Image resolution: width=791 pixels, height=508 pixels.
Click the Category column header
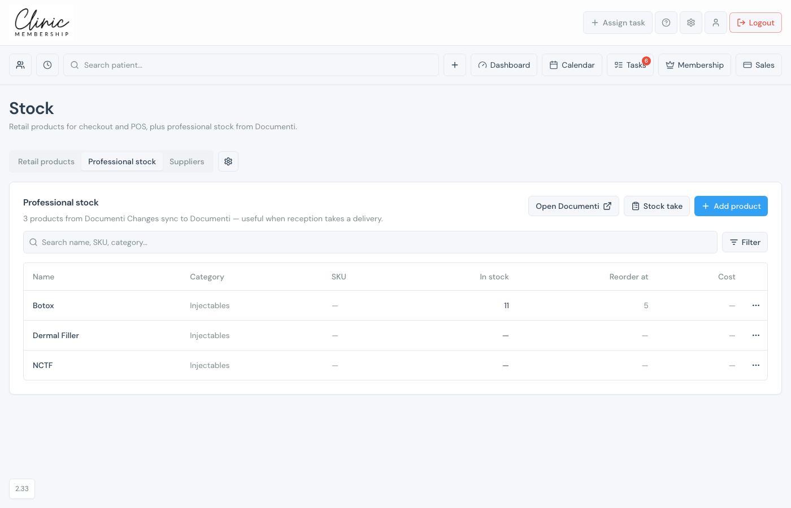pos(207,277)
